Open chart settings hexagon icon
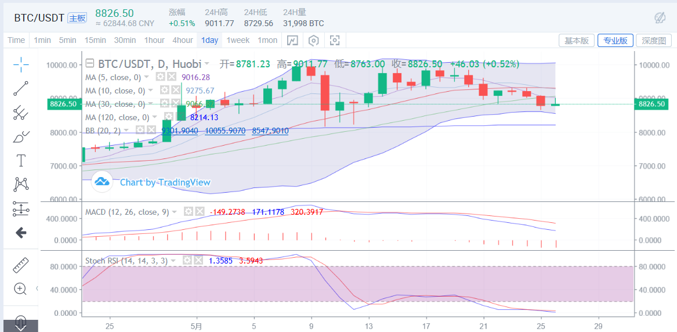Viewport: 677px width, 332px height. [314, 41]
